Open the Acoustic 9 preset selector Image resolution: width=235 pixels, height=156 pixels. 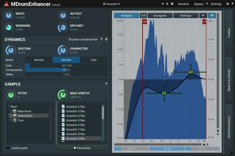point(111,4)
